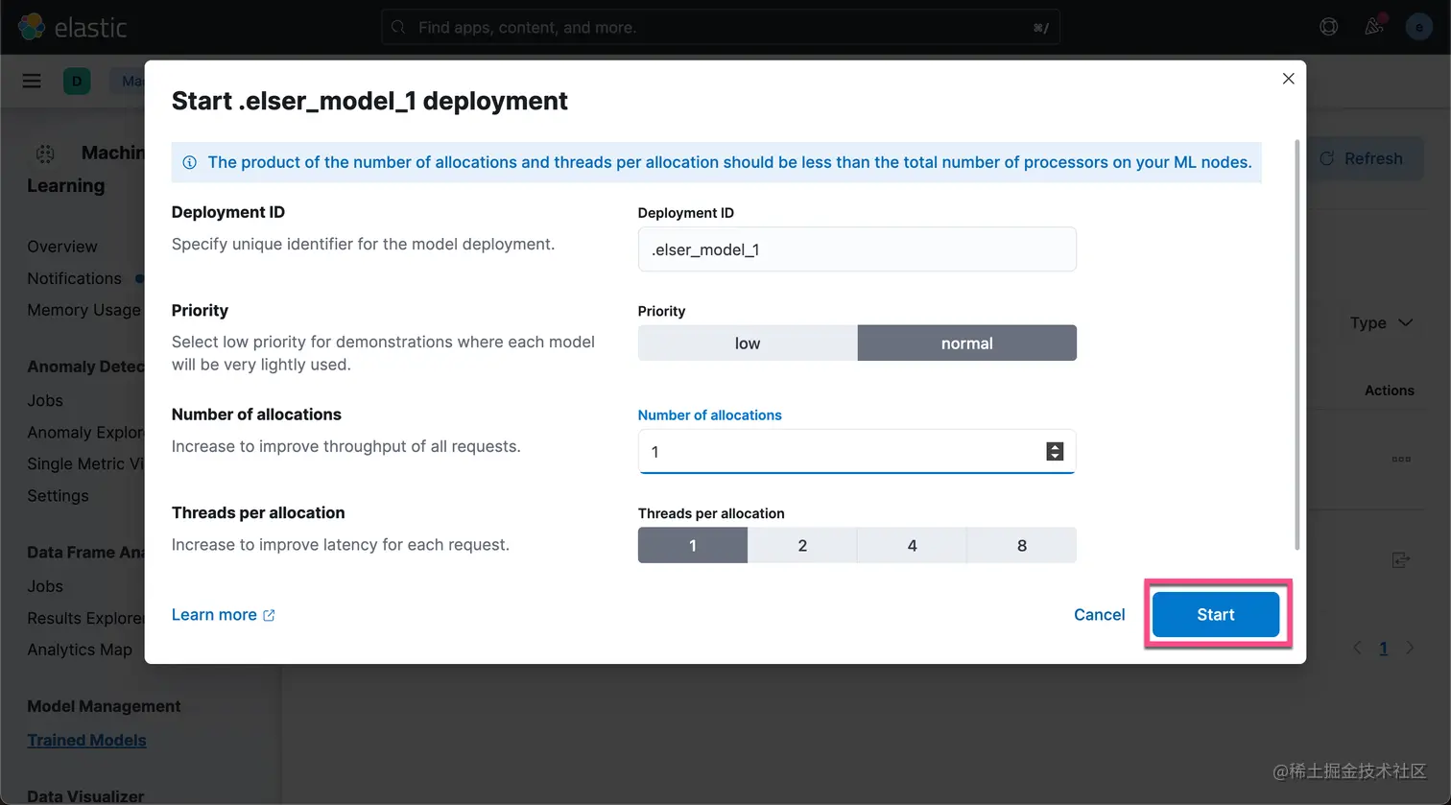
Task: Set threads per allocation to 8
Action: pyautogui.click(x=1021, y=545)
